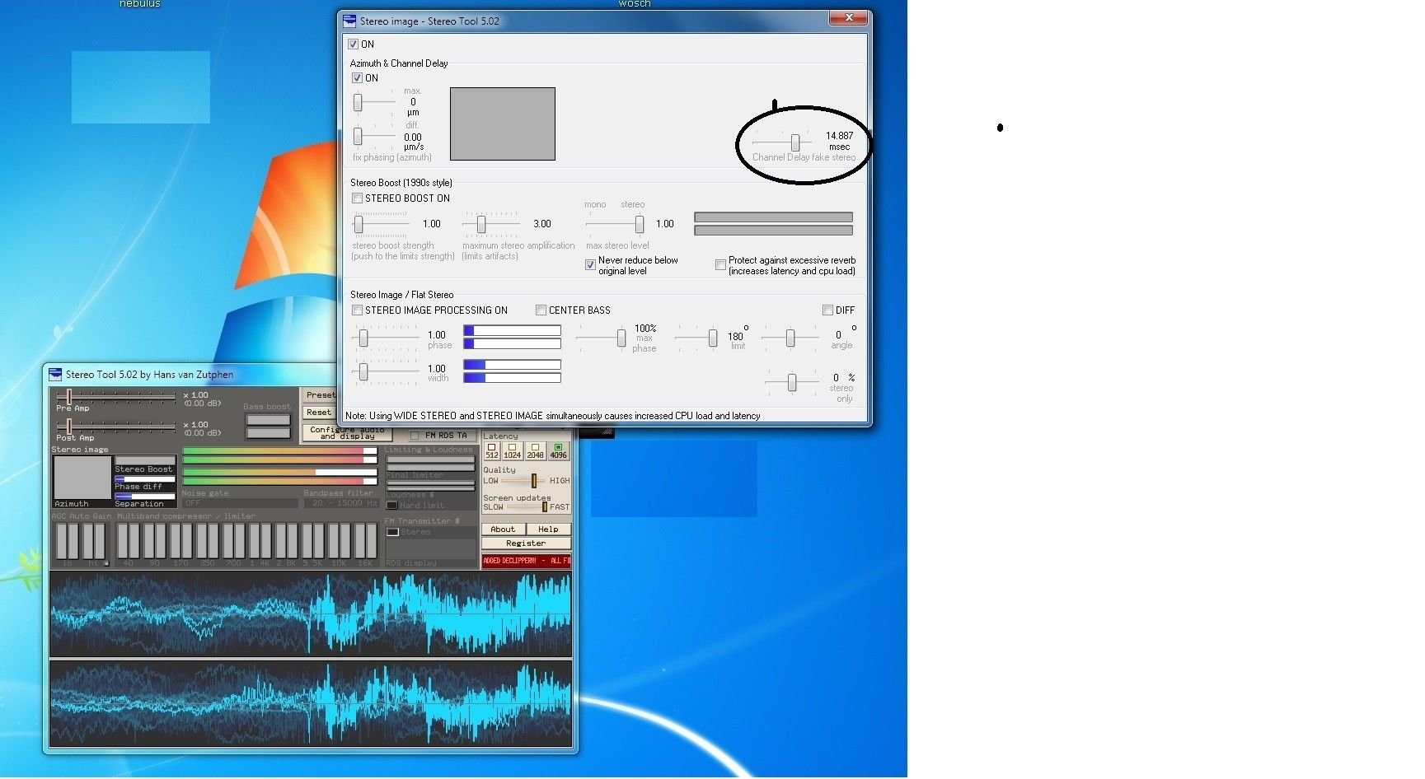This screenshot has width=1425, height=779.
Task: Click the 180° limit slider
Action: (696, 338)
